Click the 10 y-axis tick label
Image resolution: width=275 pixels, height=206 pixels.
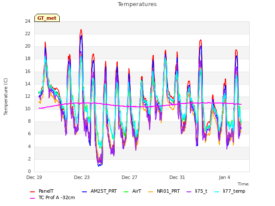(27, 109)
